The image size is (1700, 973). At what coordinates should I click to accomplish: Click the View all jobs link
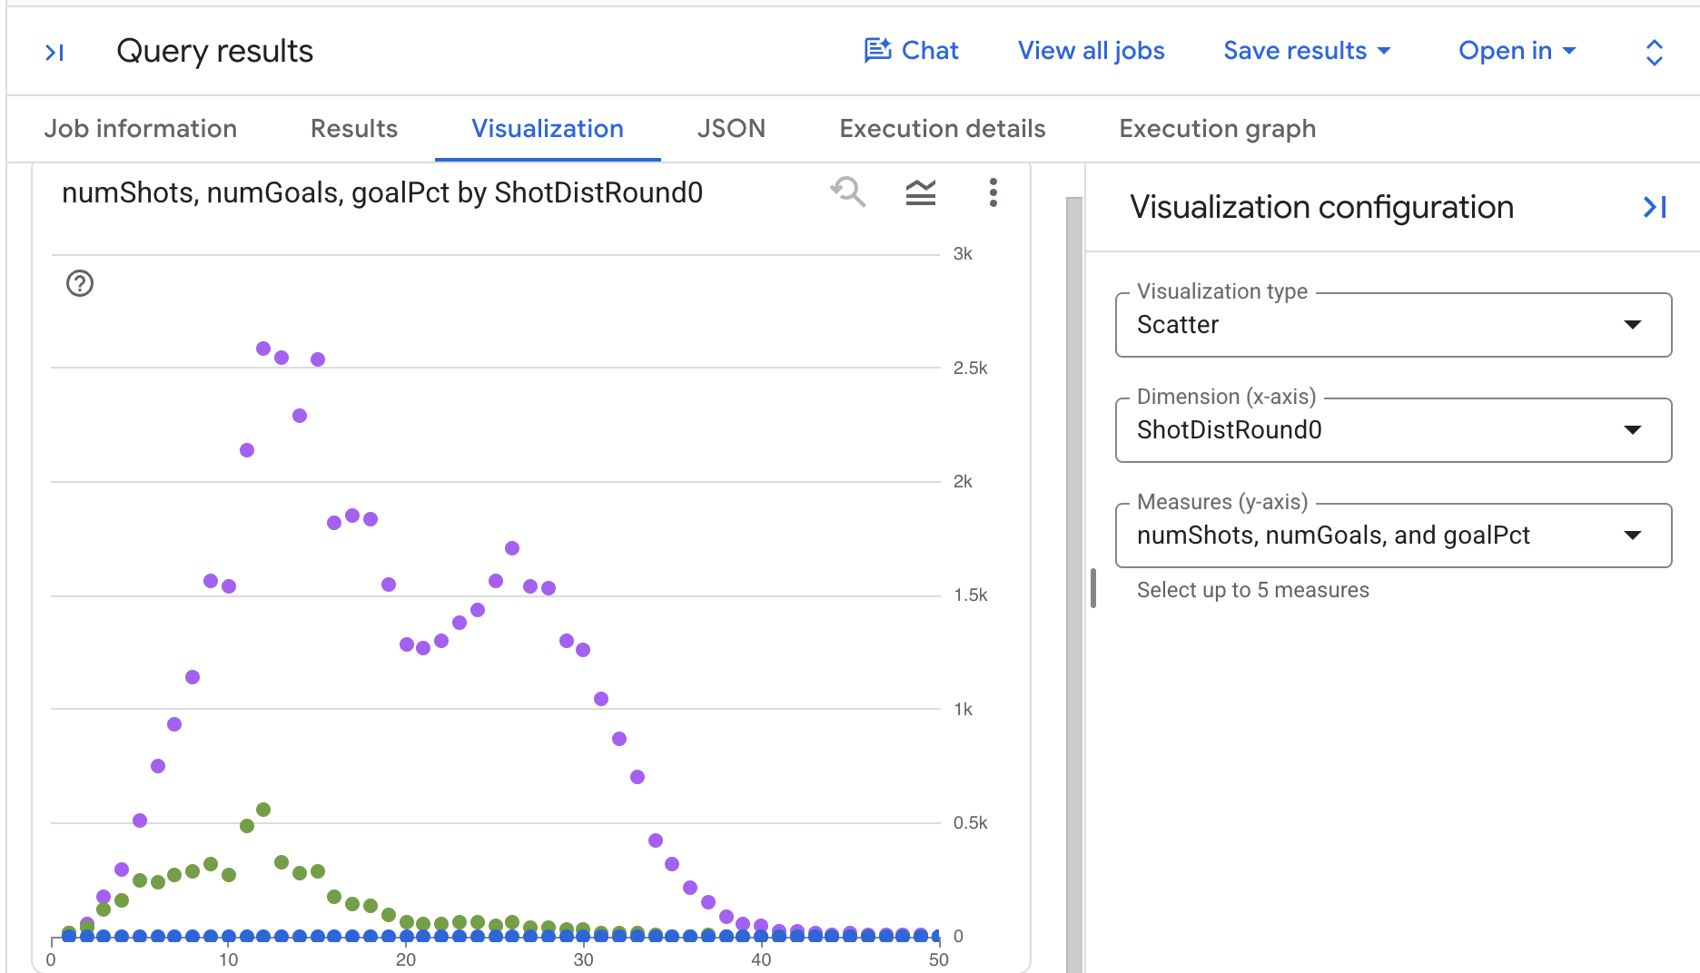tap(1091, 51)
